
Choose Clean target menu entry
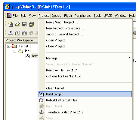pyautogui.click(x=85, y=88)
